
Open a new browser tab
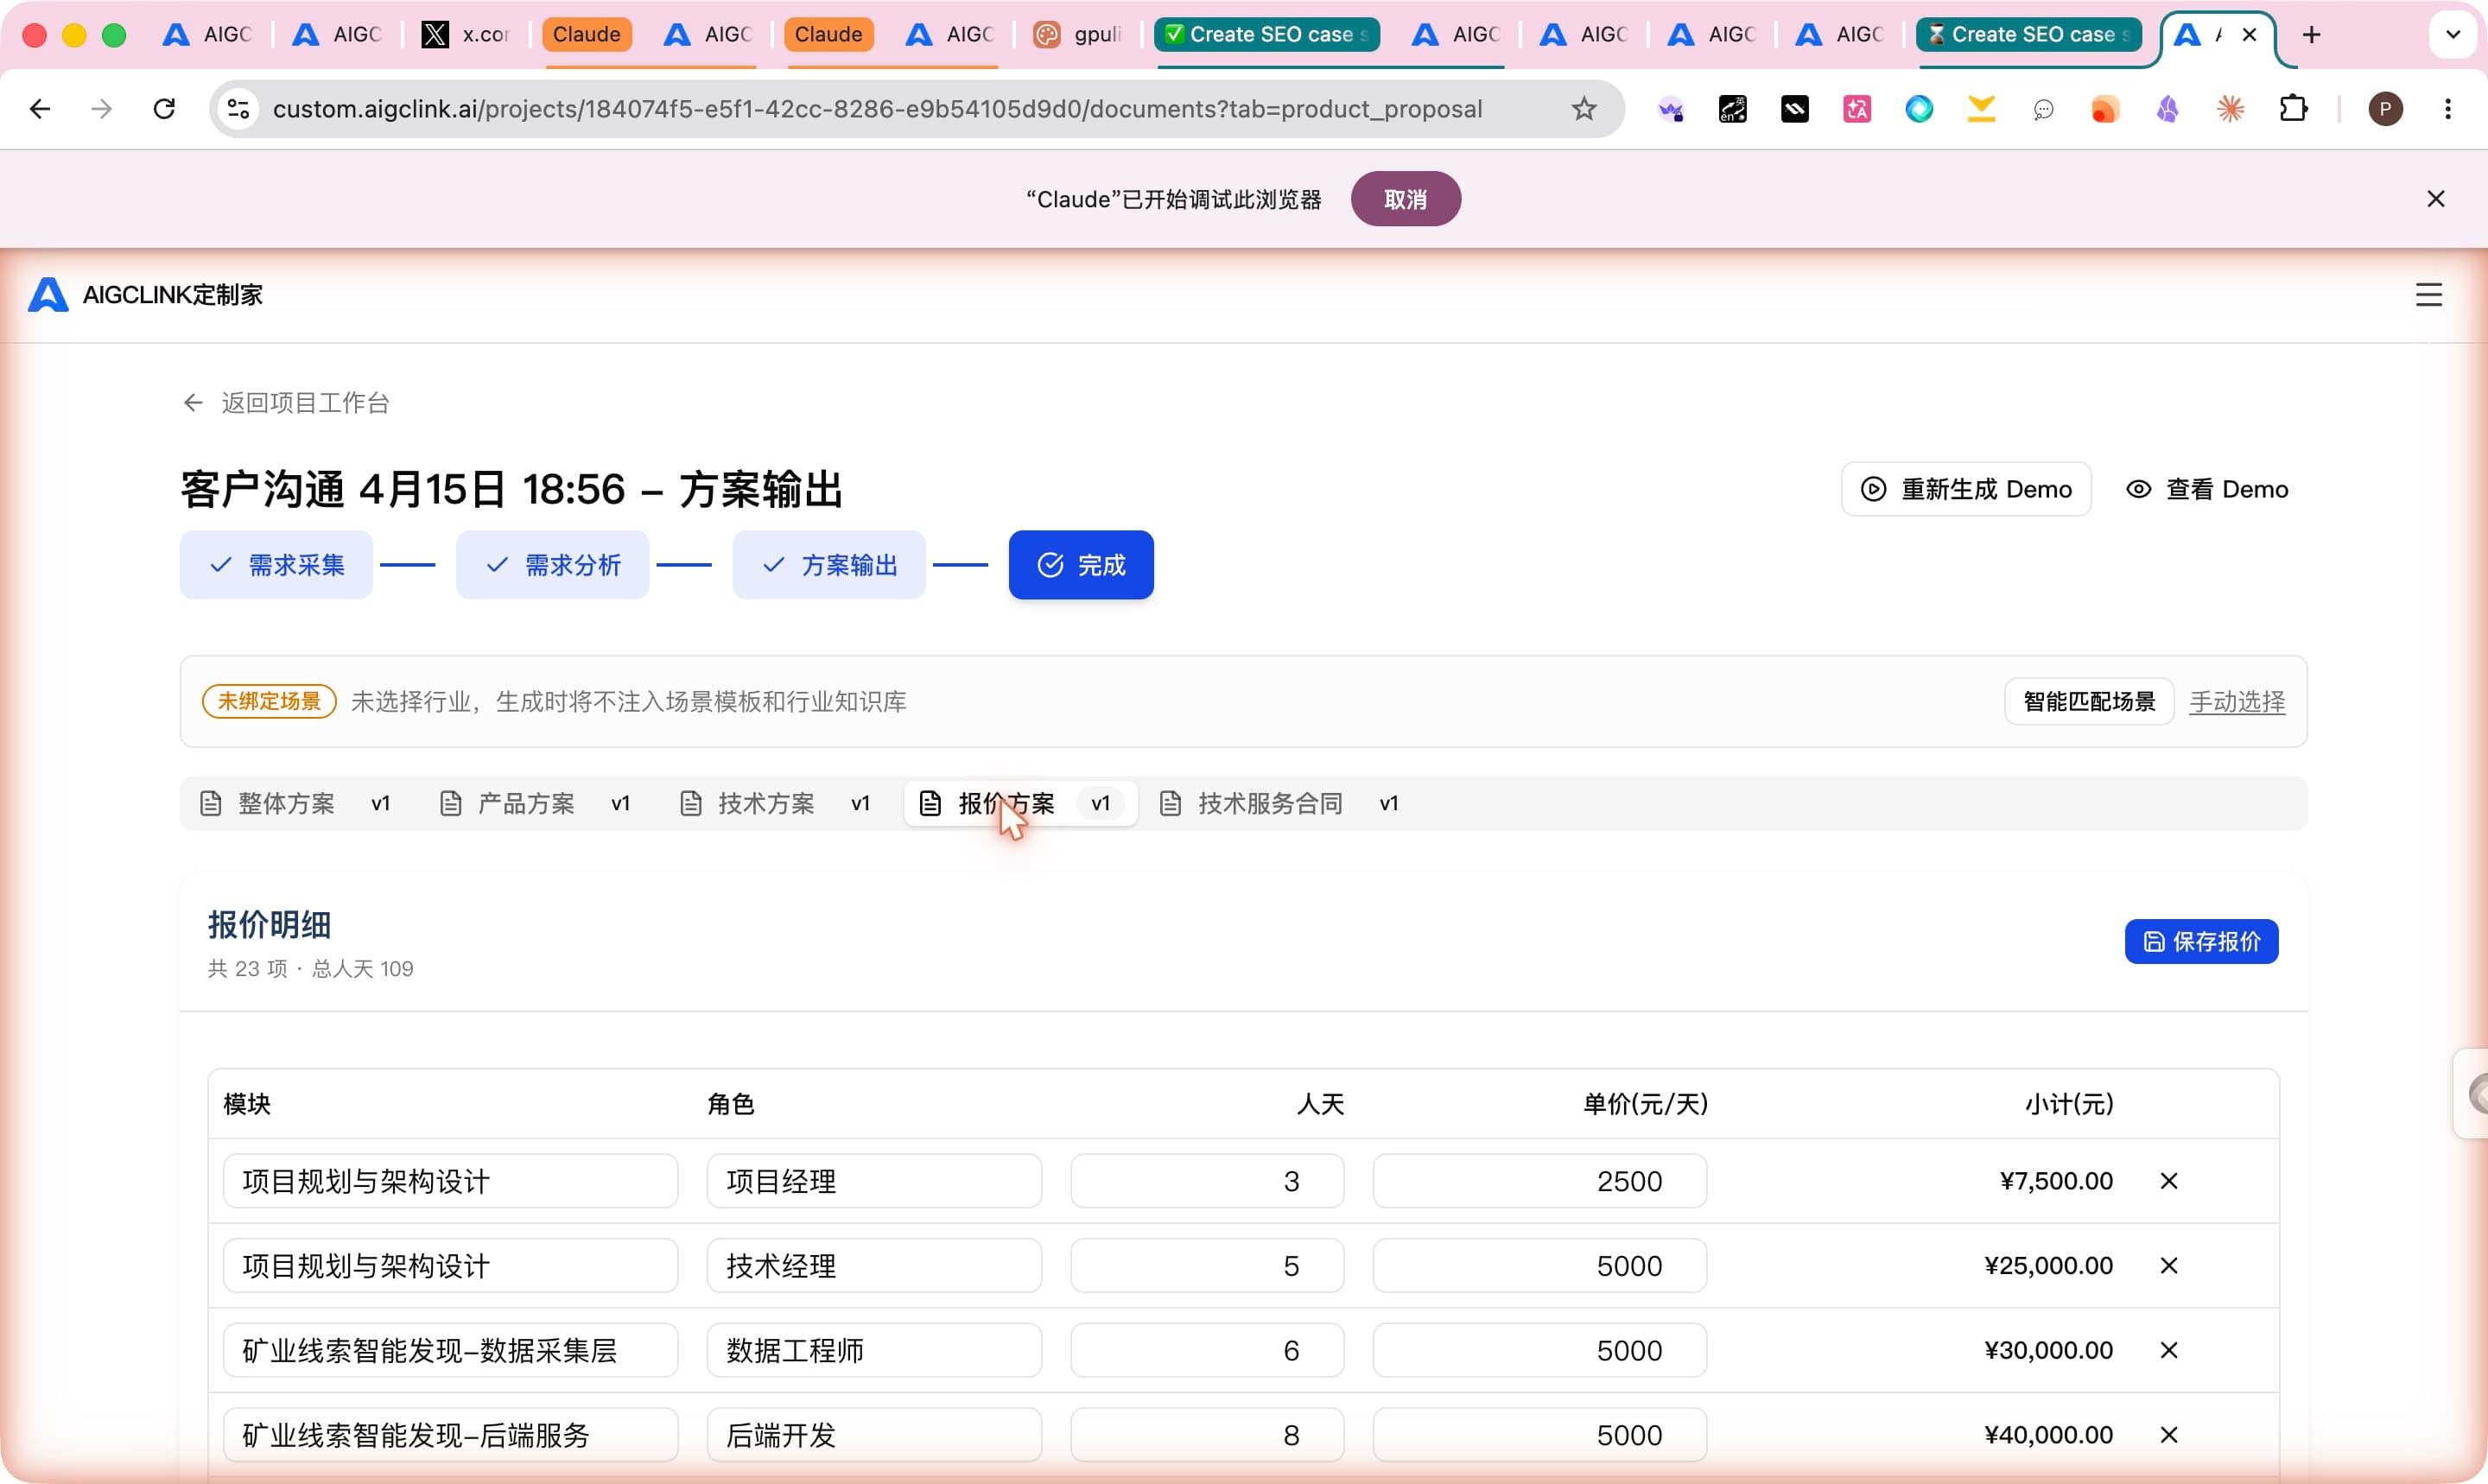coord(2311,35)
